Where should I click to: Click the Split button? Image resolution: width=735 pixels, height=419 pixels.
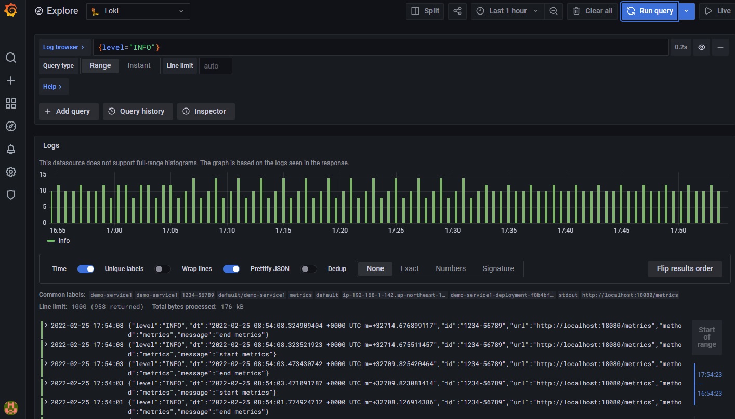point(425,11)
